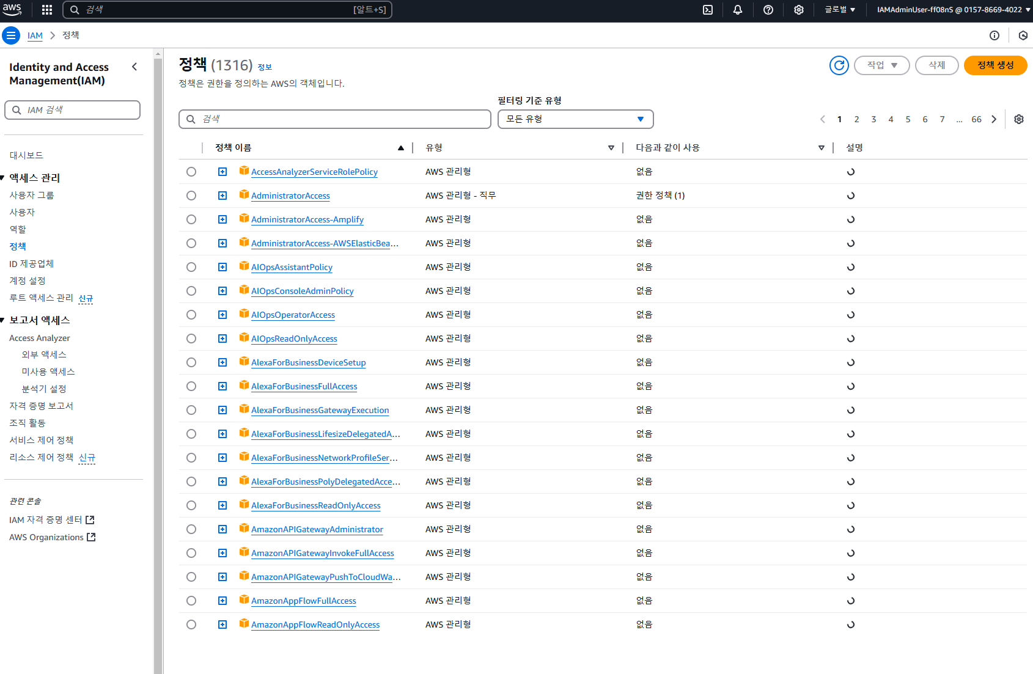Select radio for AmazonAppFlowReadOnlyAccess
This screenshot has width=1033, height=674.
click(x=191, y=625)
